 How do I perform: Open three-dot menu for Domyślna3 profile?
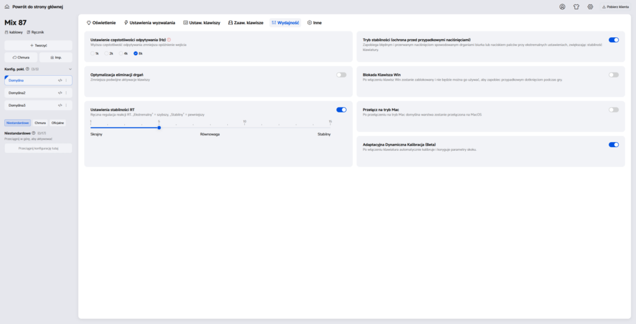66,105
